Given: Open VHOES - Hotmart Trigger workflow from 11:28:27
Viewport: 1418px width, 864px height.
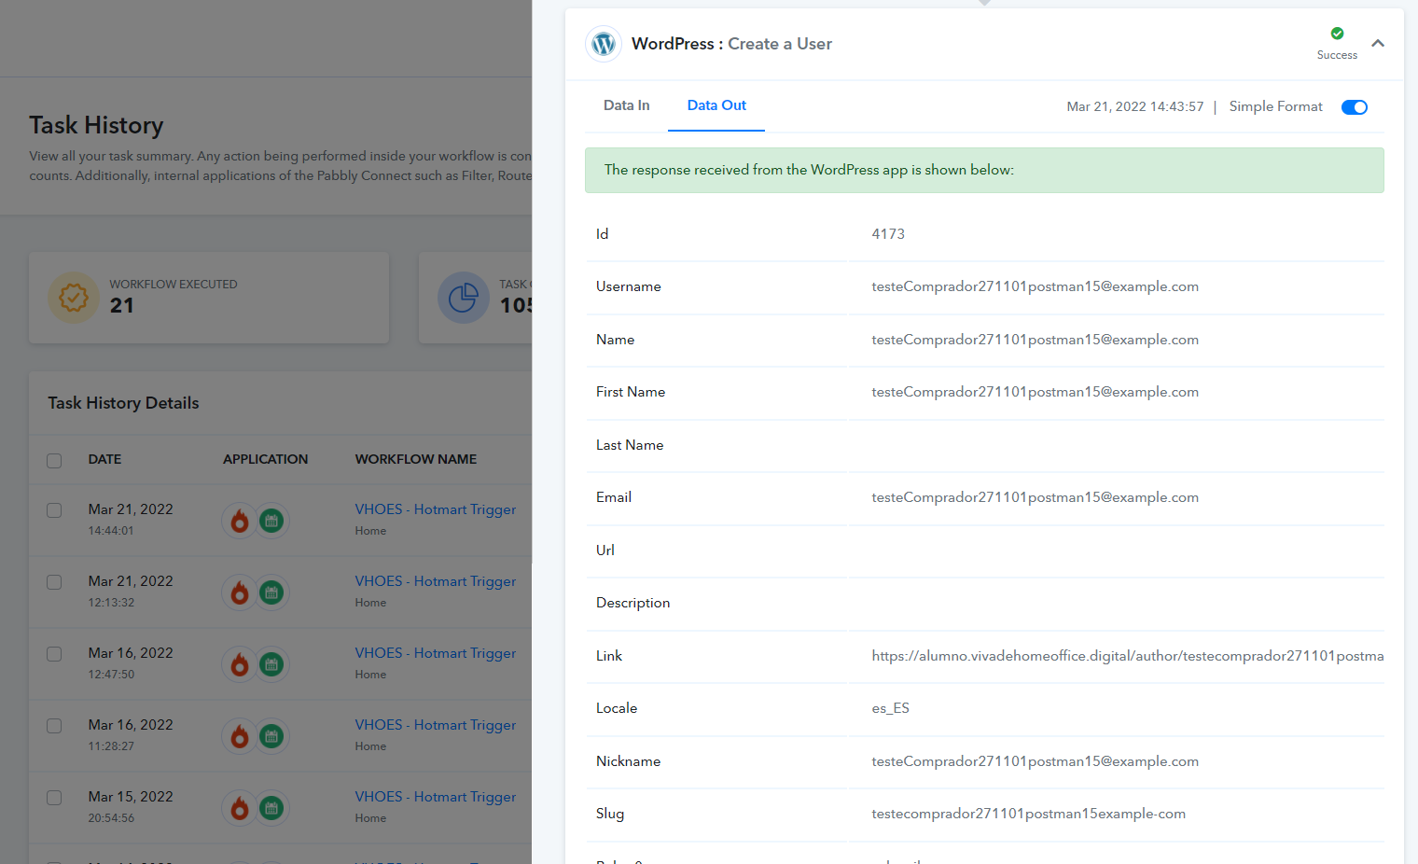Looking at the screenshot, I should point(435,725).
